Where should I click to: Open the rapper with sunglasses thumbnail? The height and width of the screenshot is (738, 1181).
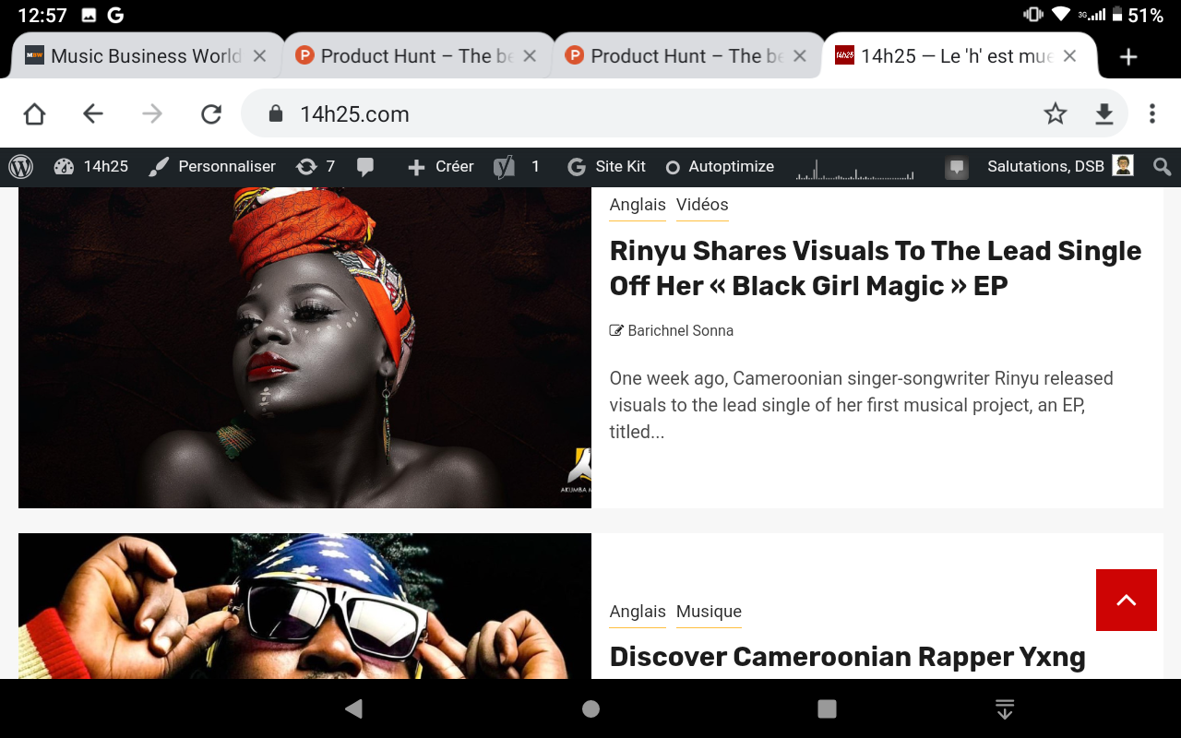tap(304, 606)
